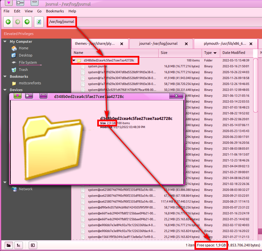262x251 pixels.
Task: Open Desktop in the sidebar
Action: coord(25,55)
